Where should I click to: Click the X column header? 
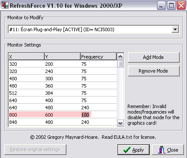(x=27, y=57)
